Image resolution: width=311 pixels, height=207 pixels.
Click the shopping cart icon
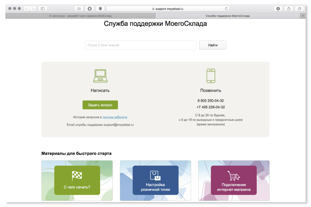coord(234,176)
